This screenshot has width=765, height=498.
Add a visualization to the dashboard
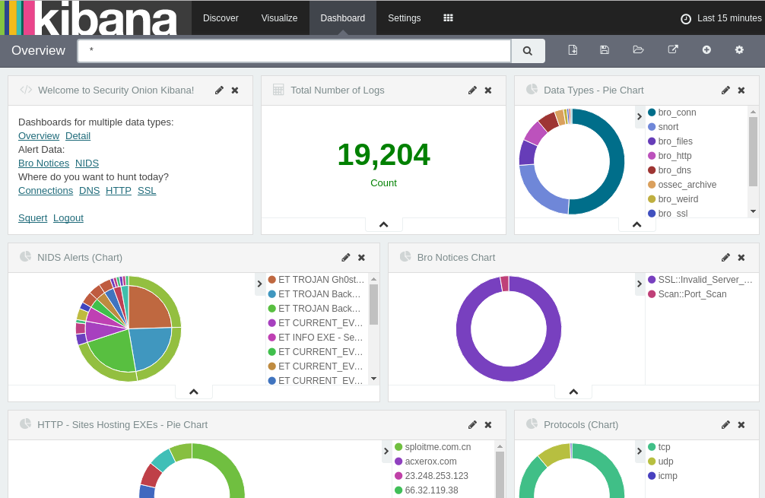(x=706, y=49)
